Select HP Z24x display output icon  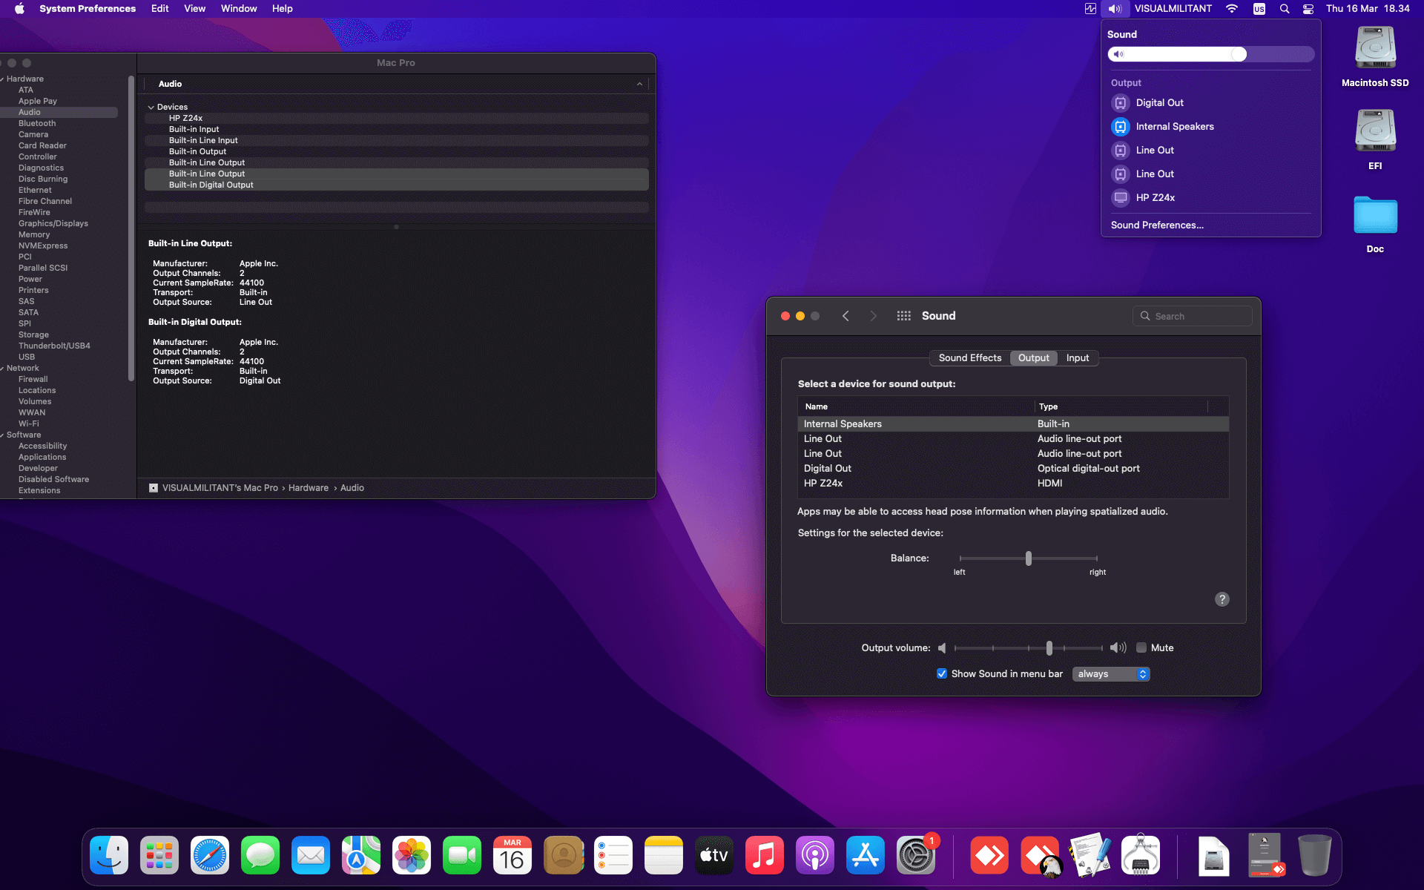point(1121,198)
